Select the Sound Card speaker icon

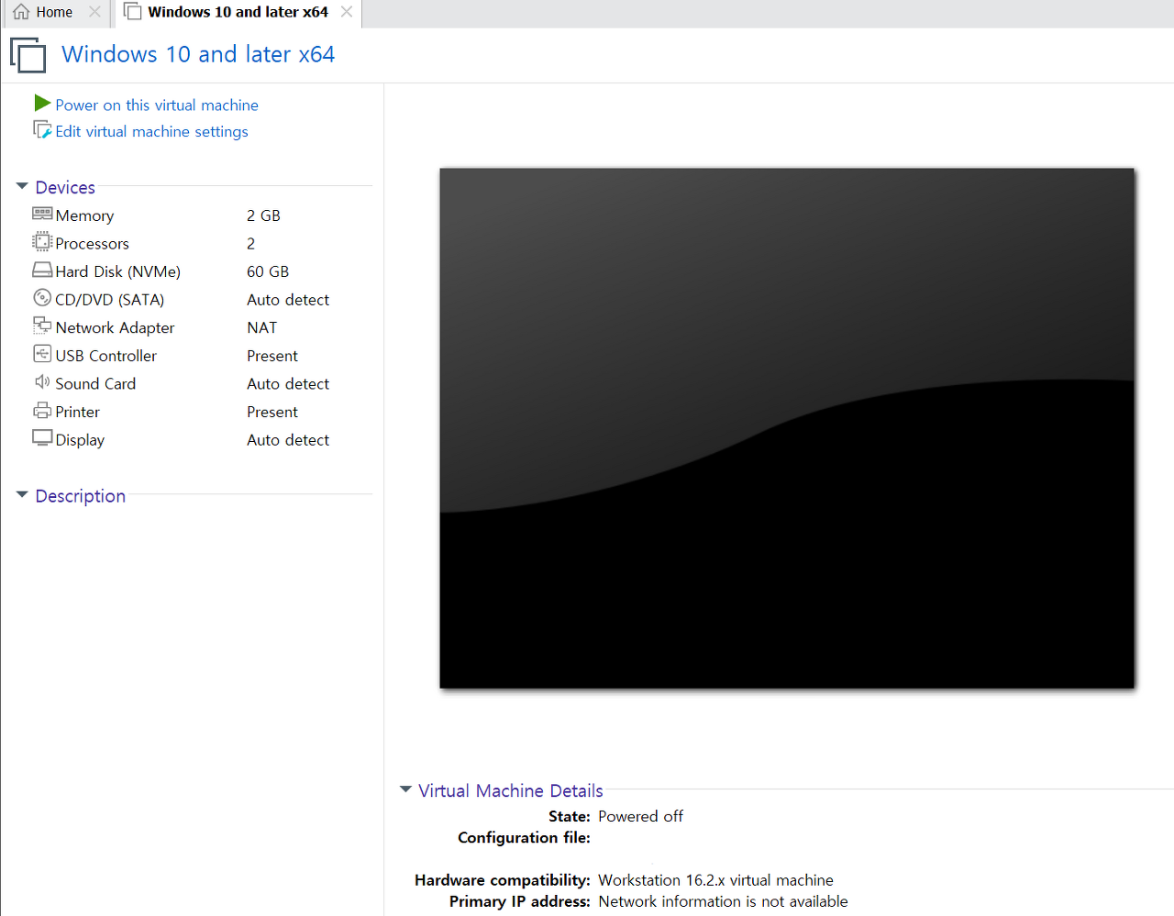click(42, 381)
